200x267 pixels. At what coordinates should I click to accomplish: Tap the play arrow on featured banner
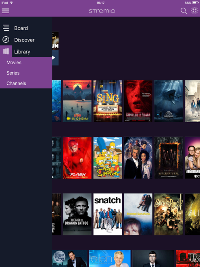54,58
